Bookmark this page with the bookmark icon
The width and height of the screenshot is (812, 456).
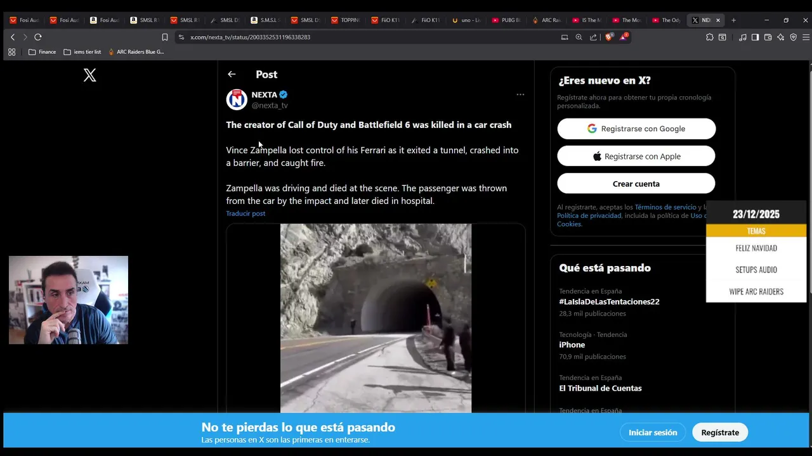pos(165,37)
